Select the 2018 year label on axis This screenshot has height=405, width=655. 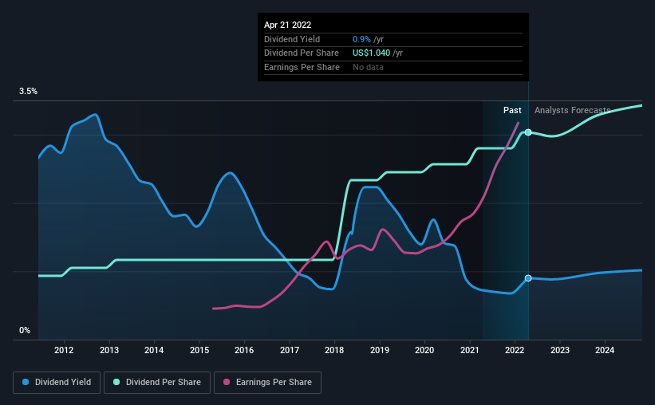point(334,350)
